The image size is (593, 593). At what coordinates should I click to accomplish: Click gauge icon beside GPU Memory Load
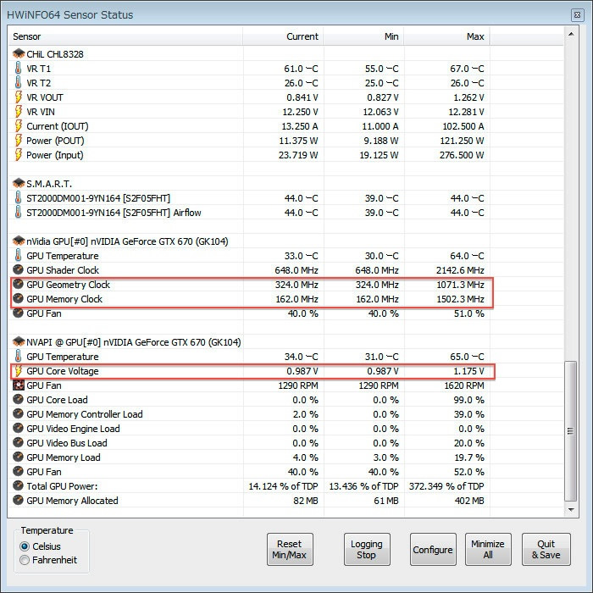[x=18, y=457]
